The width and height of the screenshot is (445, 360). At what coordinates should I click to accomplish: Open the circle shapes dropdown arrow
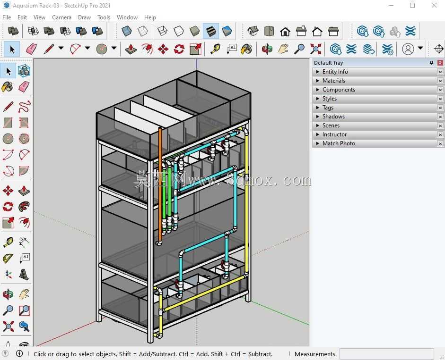(114, 48)
